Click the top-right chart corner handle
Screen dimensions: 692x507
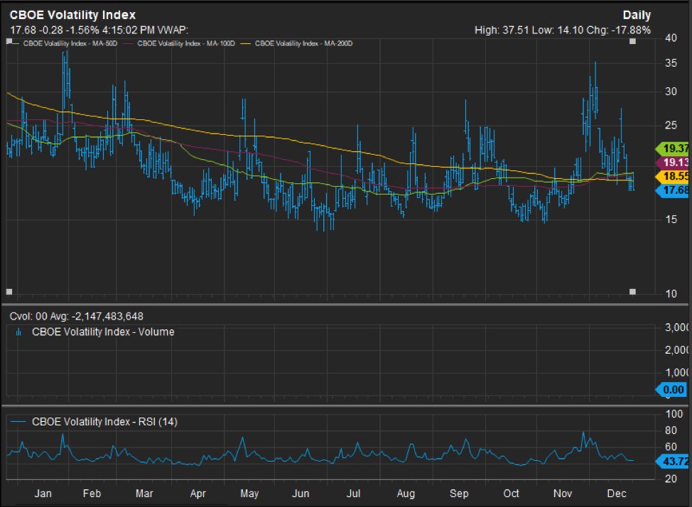pyautogui.click(x=632, y=41)
